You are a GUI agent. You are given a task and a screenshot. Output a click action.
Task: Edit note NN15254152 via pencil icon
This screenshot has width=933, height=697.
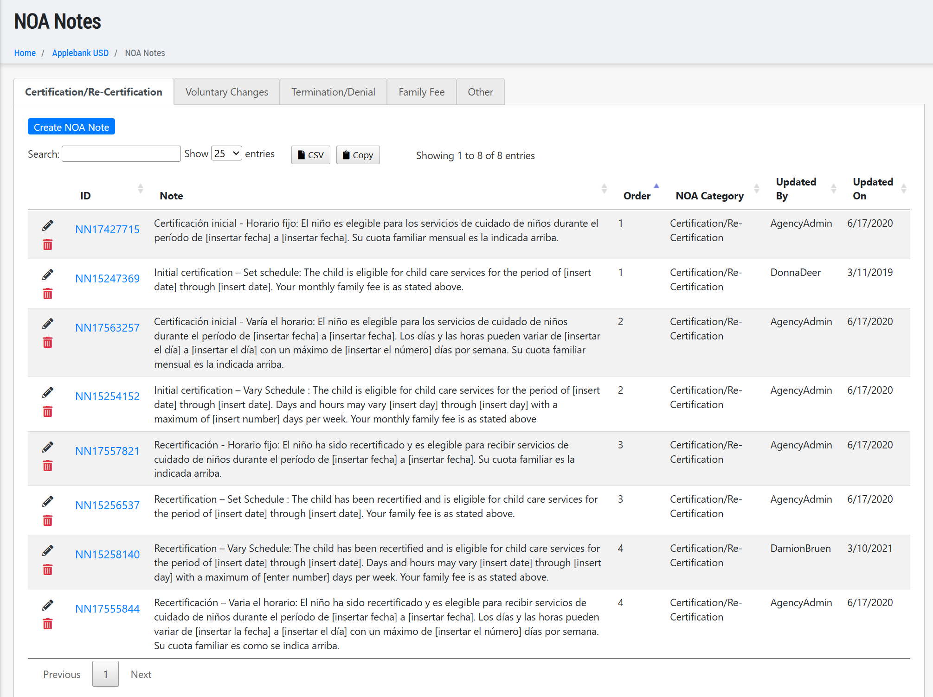coord(47,392)
